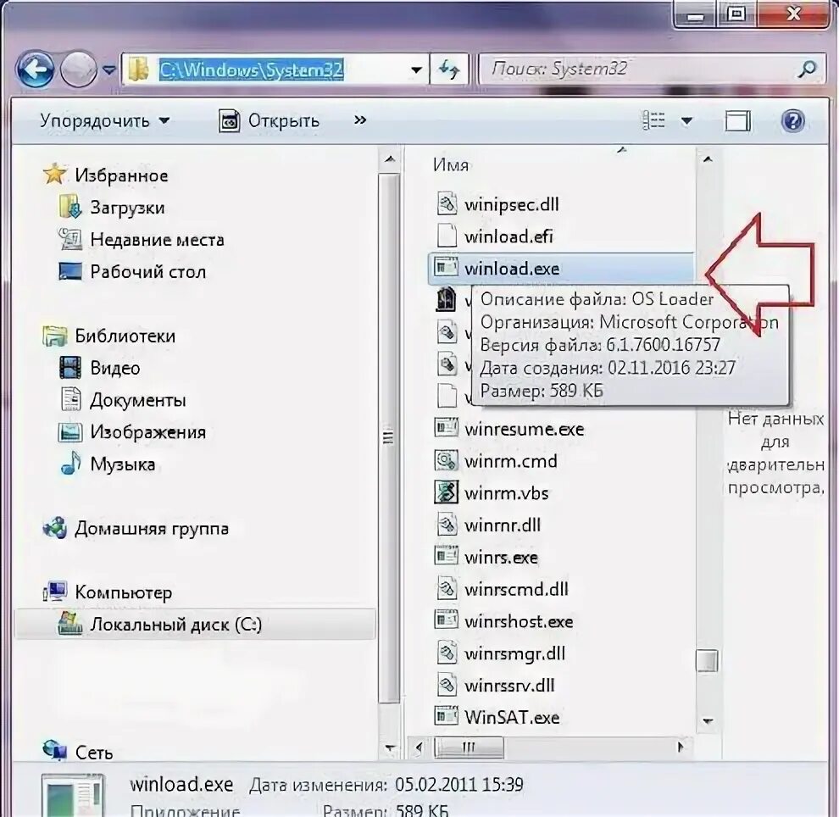
Task: Select Библиотеки in navigation pane
Action: (125, 336)
